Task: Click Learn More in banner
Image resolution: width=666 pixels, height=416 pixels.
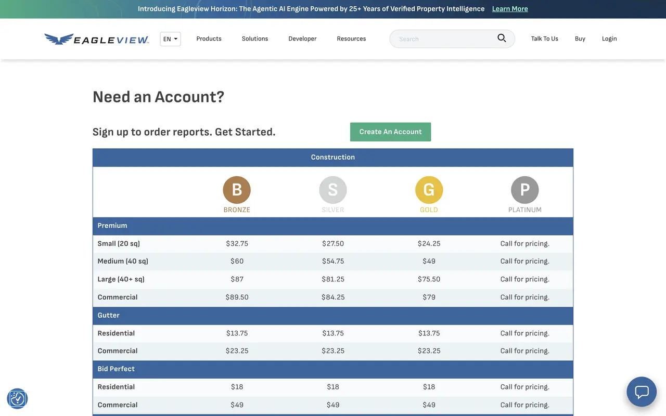Action: click(x=510, y=9)
